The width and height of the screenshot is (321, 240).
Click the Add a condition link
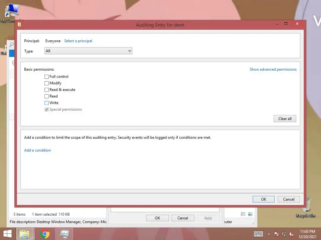pyautogui.click(x=38, y=150)
